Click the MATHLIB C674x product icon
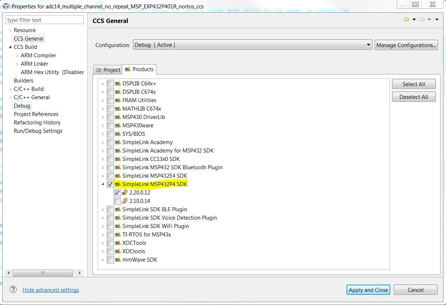This screenshot has width=446, height=305. (x=118, y=109)
